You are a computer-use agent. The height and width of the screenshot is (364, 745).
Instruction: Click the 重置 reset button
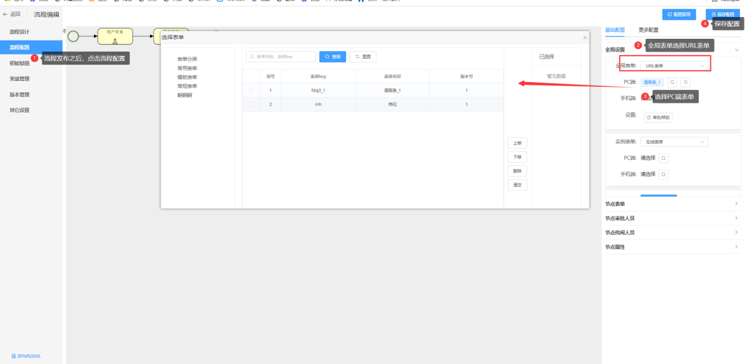pyautogui.click(x=363, y=57)
